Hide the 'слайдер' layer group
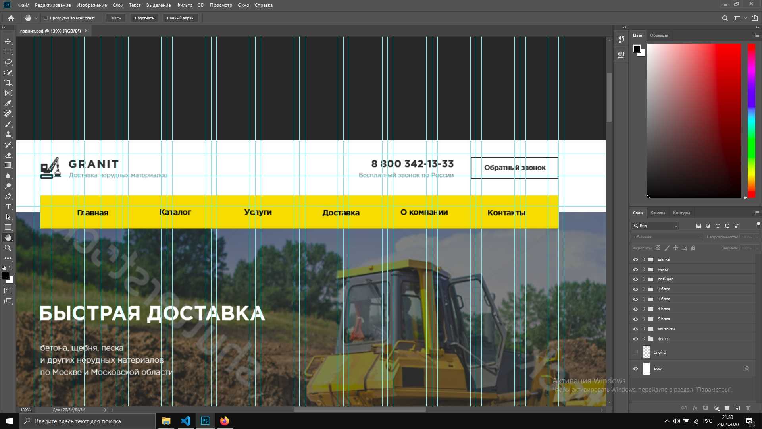 click(x=635, y=279)
